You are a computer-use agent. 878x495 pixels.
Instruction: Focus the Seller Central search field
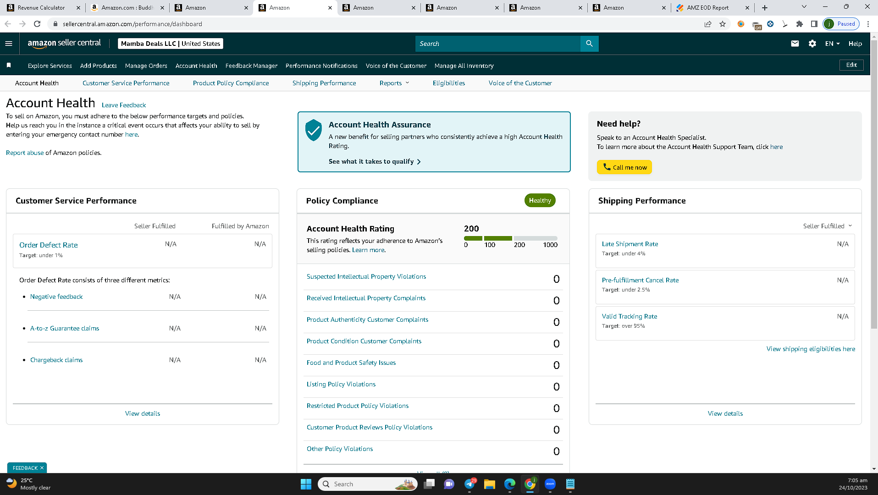tap(497, 44)
